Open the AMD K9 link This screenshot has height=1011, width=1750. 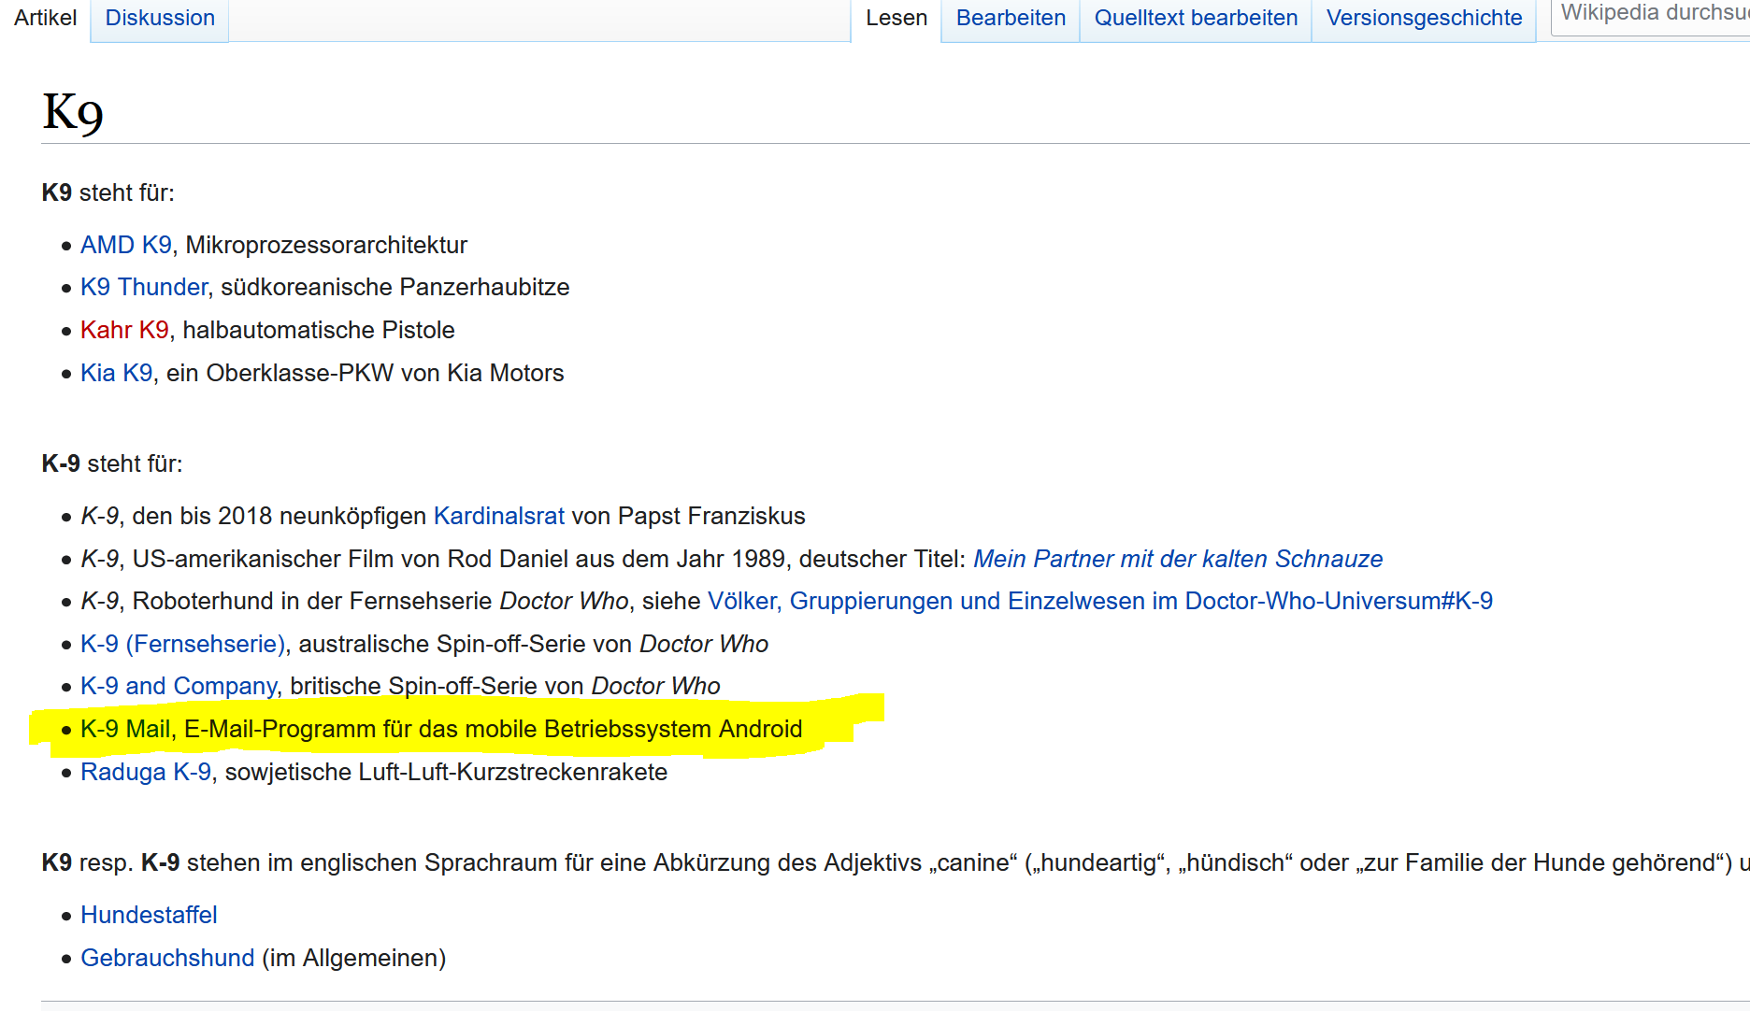(x=126, y=245)
